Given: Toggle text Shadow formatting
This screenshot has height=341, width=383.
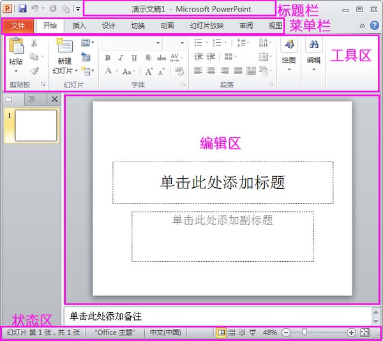Looking at the screenshot, I should [x=148, y=57].
